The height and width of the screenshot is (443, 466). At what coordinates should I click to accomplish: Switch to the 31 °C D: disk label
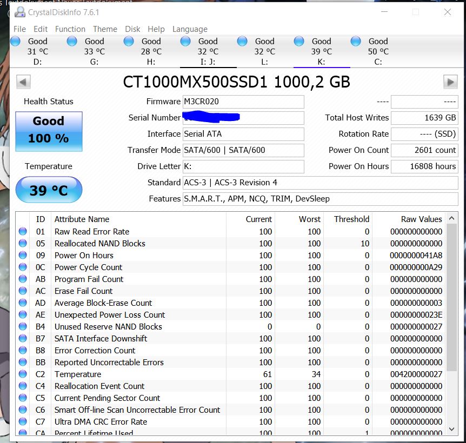click(37, 51)
